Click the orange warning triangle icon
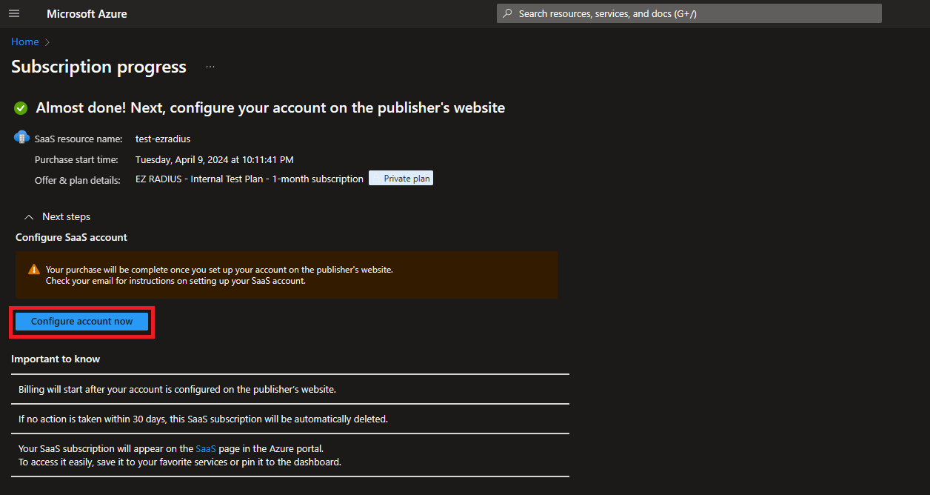The width and height of the screenshot is (930, 495). coord(34,270)
